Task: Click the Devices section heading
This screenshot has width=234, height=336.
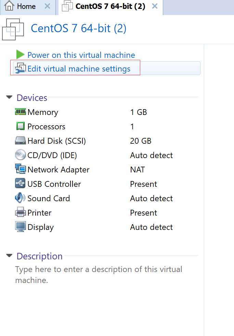Action: (32, 98)
